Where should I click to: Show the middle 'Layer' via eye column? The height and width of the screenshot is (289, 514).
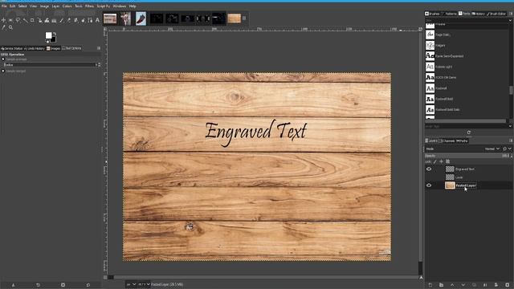tap(429, 177)
